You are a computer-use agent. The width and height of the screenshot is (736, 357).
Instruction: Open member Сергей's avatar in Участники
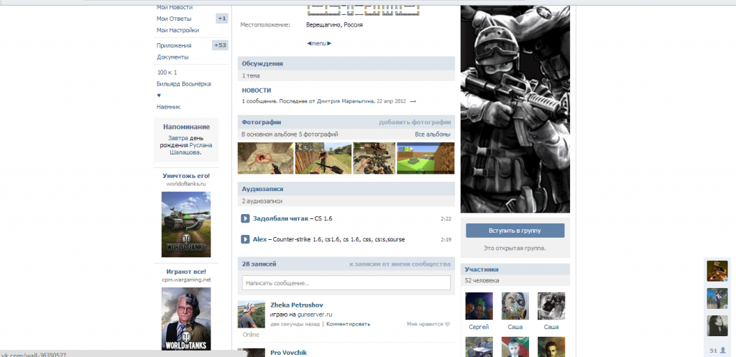pos(479,305)
